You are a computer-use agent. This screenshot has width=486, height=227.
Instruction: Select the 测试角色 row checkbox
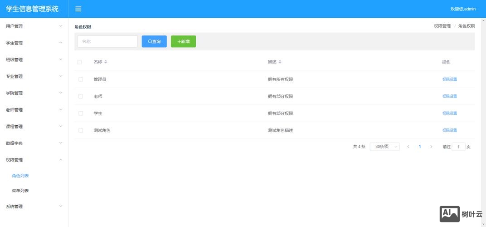(x=81, y=130)
